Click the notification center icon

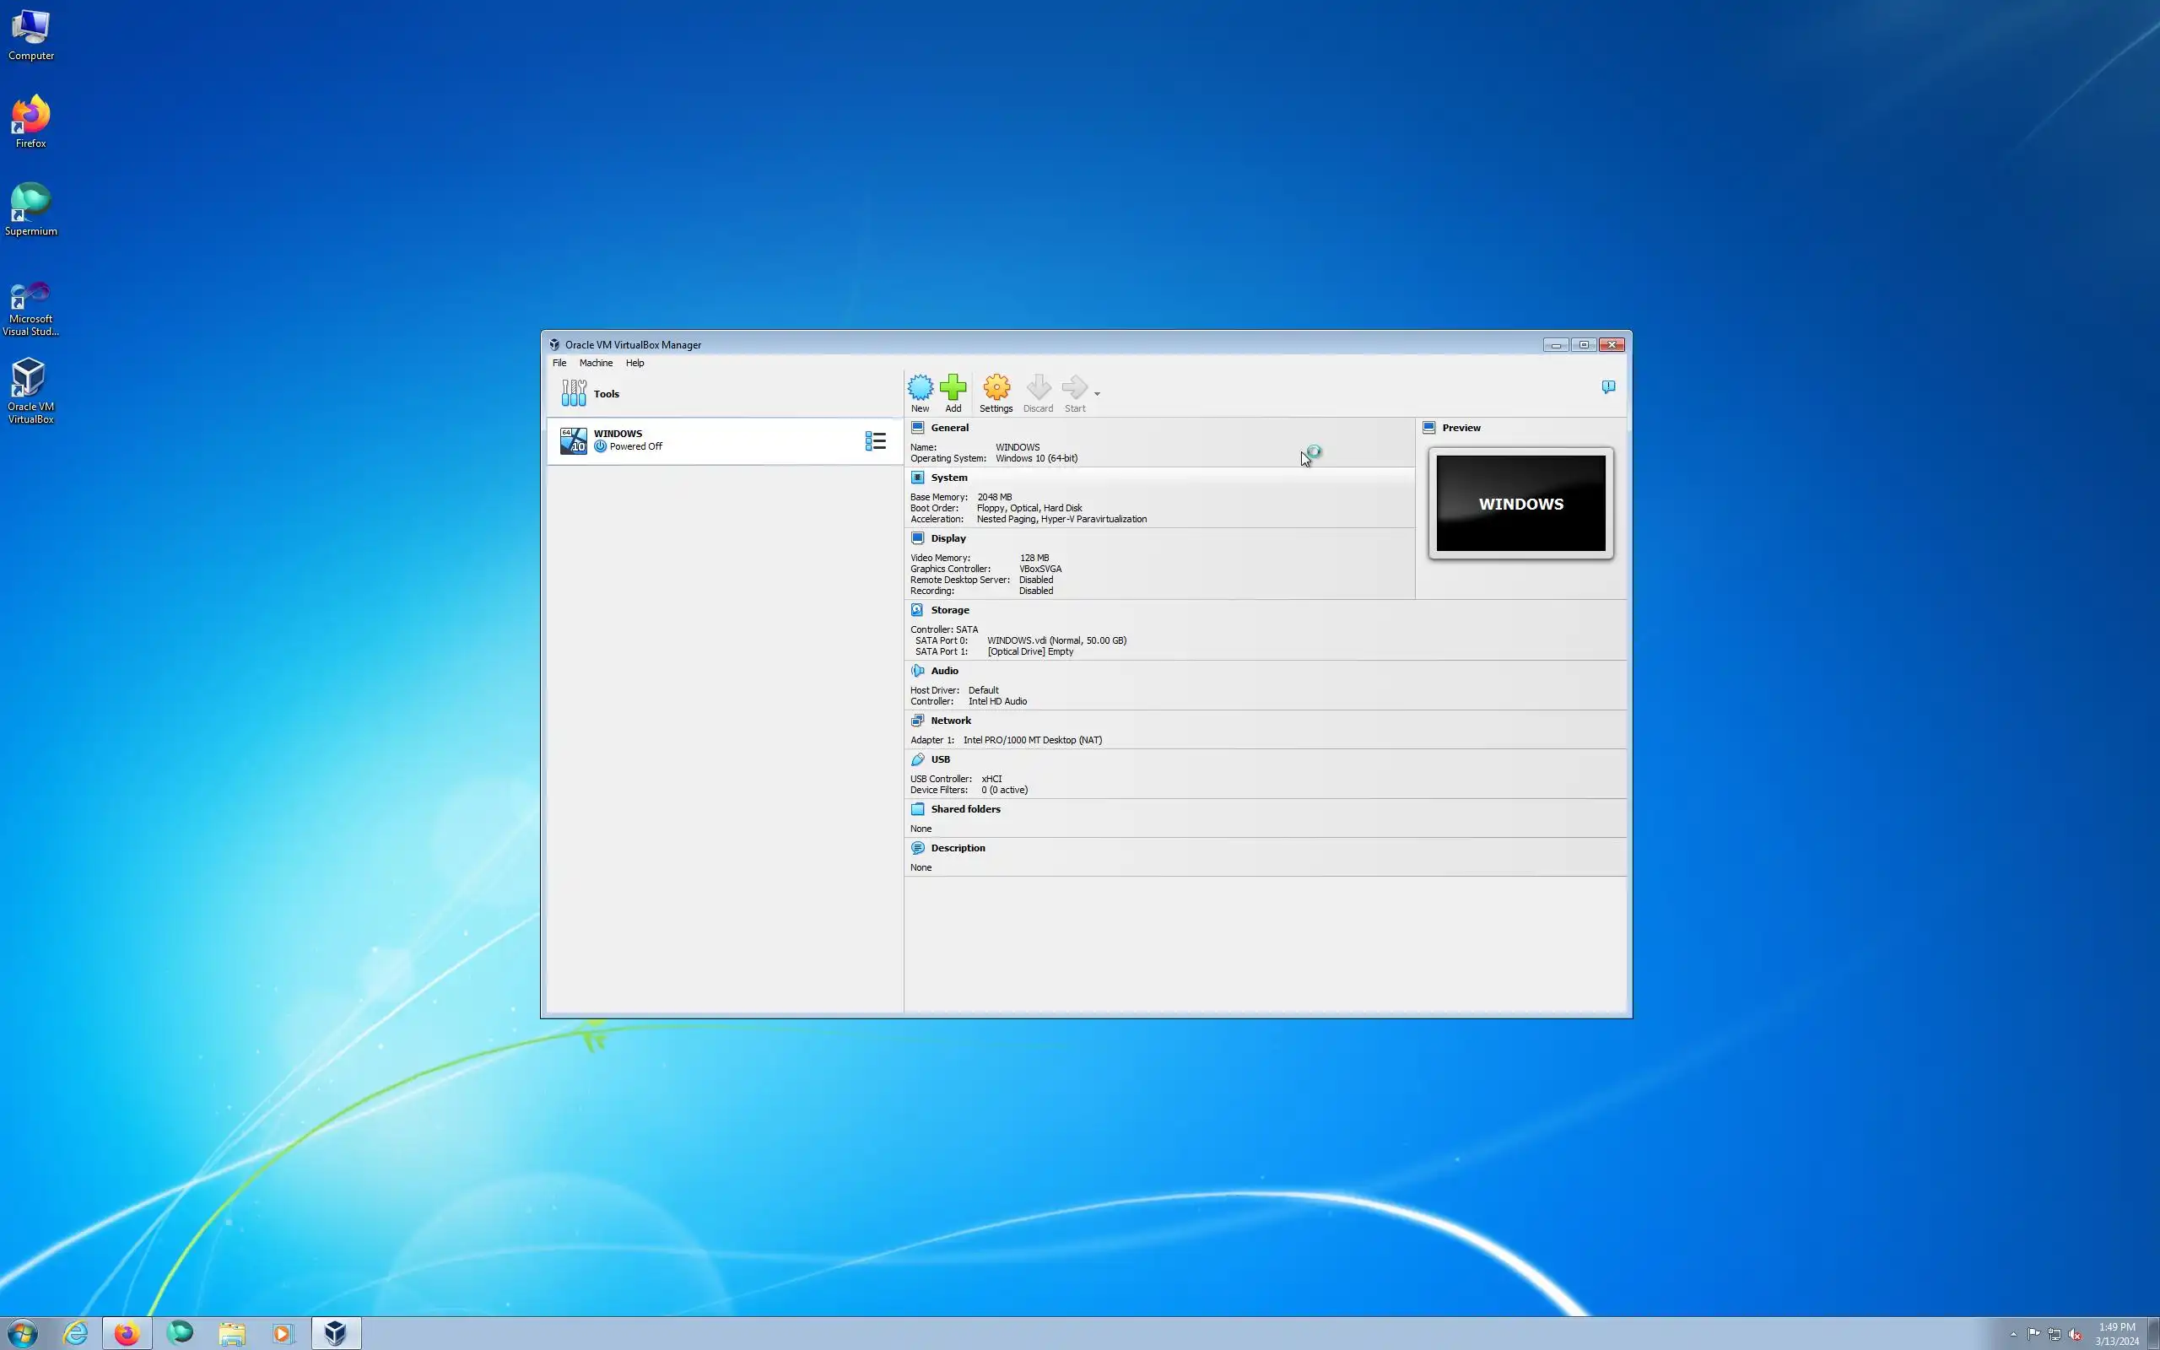click(x=1608, y=386)
